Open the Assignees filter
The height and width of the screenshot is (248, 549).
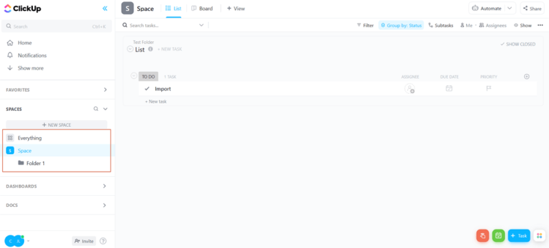point(493,25)
